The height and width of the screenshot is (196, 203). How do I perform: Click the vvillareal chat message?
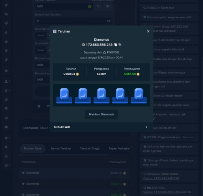click(x=169, y=149)
